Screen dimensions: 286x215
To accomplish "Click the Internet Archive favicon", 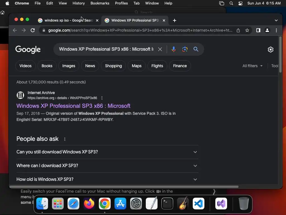I will (20, 95).
